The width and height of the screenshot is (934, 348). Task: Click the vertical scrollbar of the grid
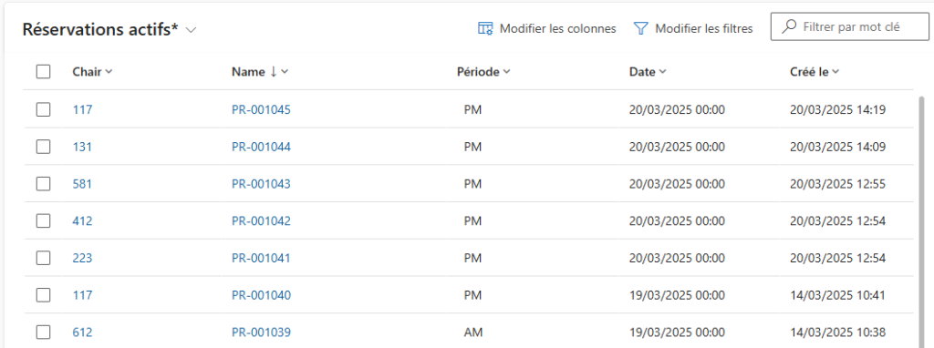(x=922, y=220)
